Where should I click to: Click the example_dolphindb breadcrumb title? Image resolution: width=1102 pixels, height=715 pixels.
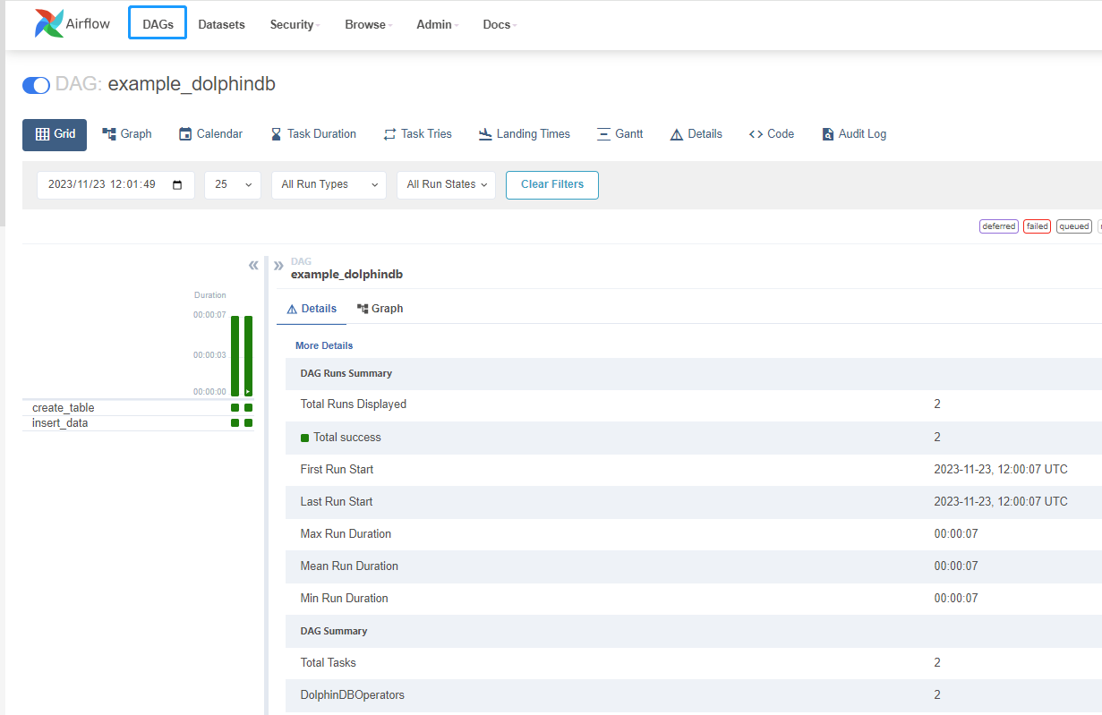346,275
